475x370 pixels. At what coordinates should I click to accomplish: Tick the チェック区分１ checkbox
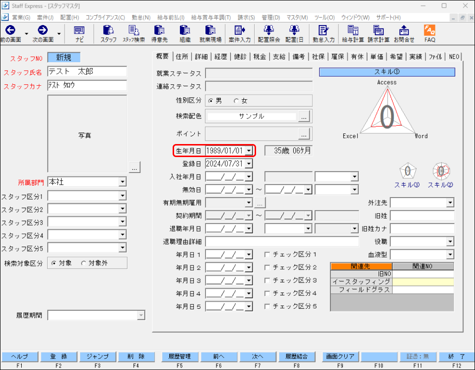(267, 255)
